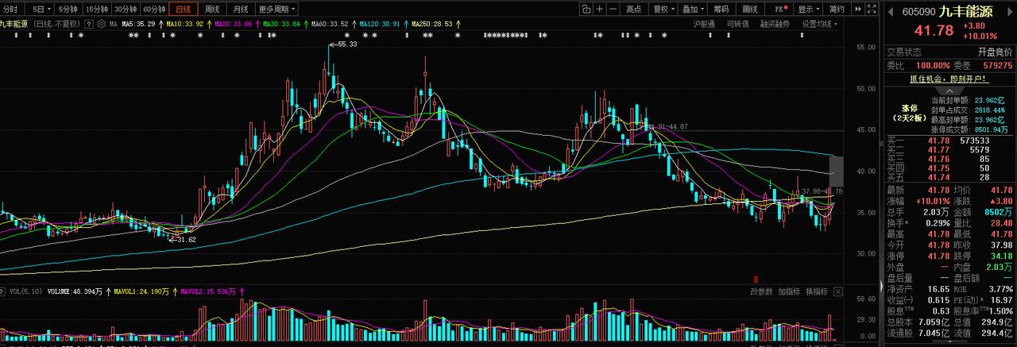
Task: Click the 融资融券 tag
Action: [775, 24]
